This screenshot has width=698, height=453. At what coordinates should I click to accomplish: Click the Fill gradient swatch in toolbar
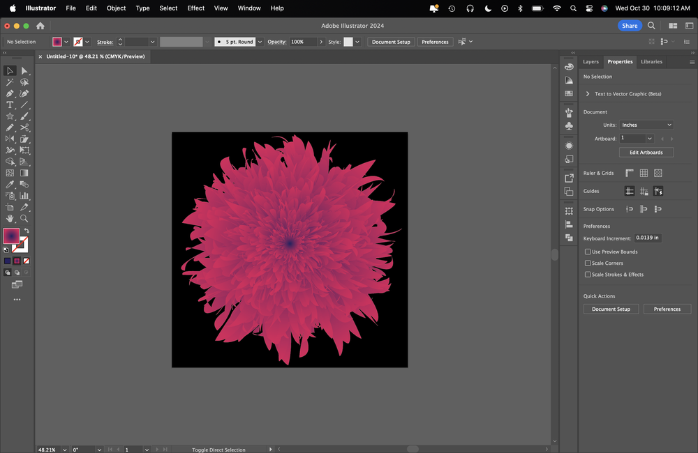[11, 236]
